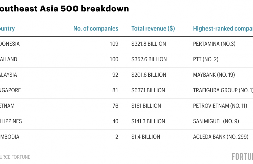Click the ACLEDA BANK (NO. 299) cell
Viewport: 253px width, 164px height.
coord(221,137)
